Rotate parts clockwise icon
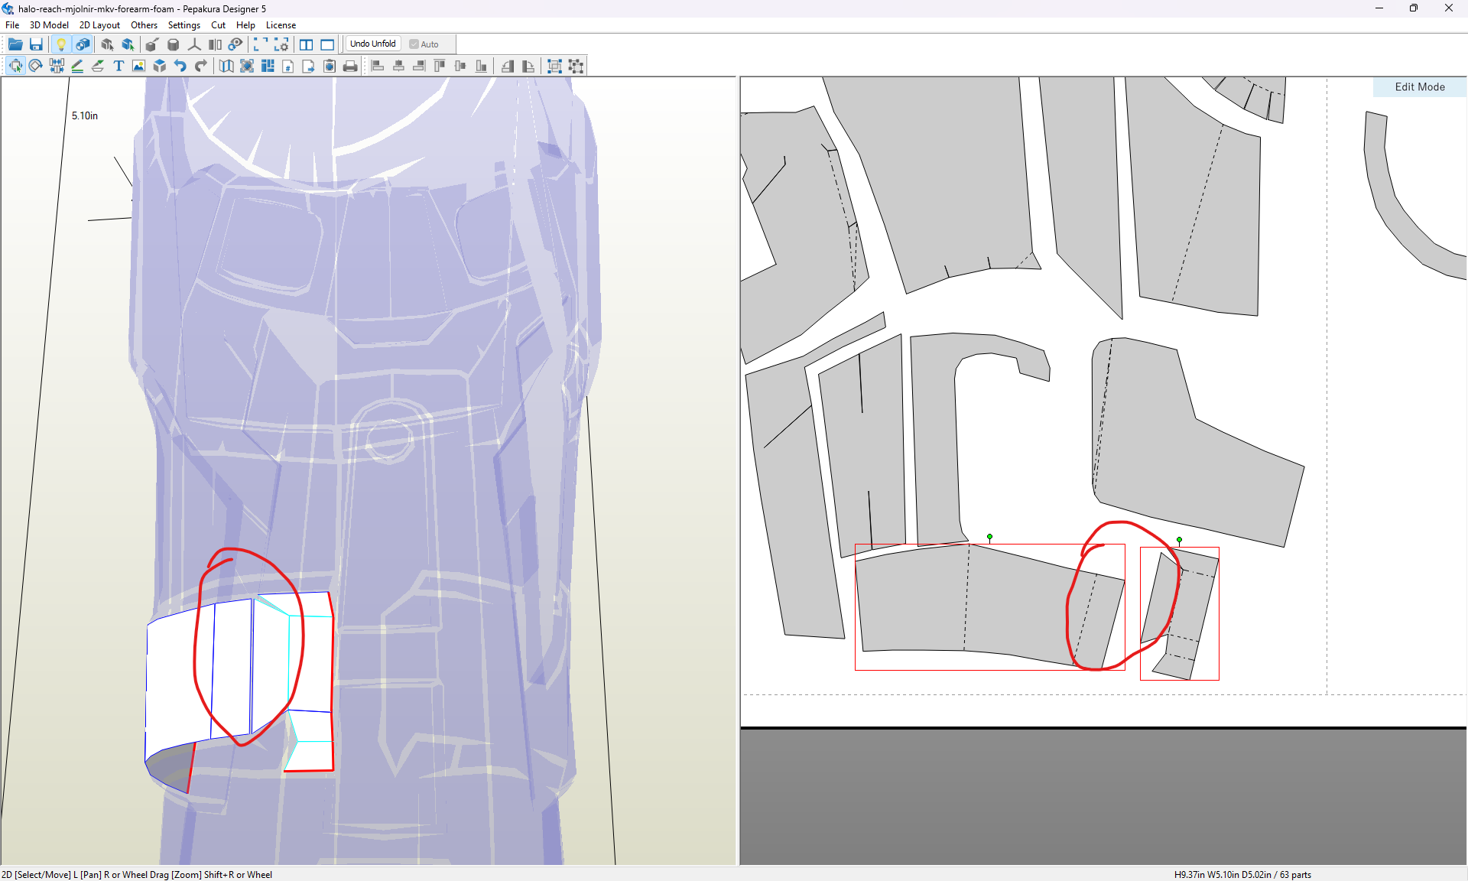 coord(528,66)
